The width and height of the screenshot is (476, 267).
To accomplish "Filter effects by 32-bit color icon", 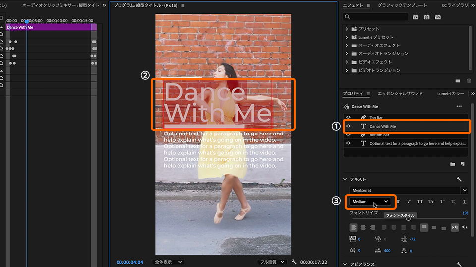I will point(426,17).
